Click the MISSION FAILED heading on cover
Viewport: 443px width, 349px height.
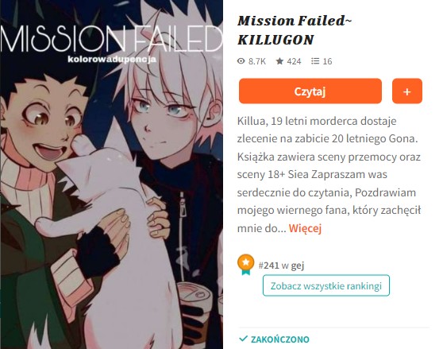(111, 38)
